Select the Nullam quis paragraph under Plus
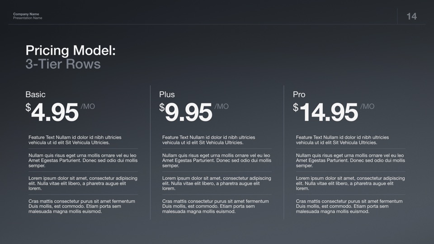The width and height of the screenshot is (434, 244). [x=217, y=160]
